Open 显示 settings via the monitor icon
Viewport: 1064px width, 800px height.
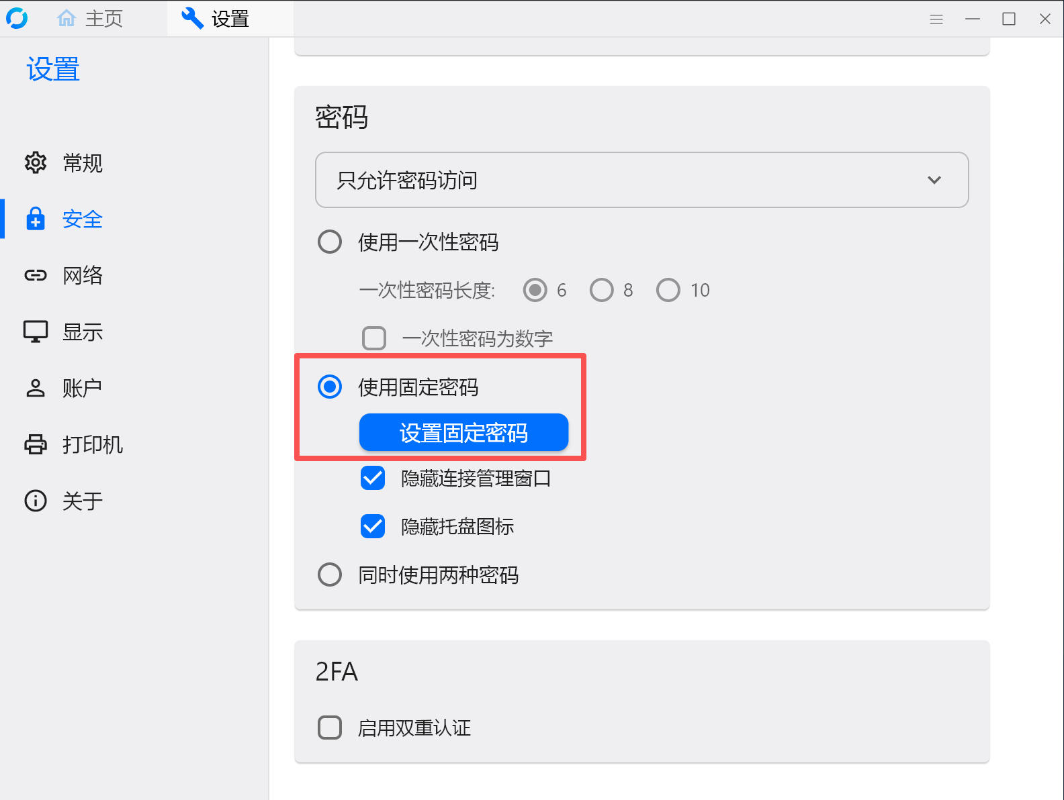(35, 331)
